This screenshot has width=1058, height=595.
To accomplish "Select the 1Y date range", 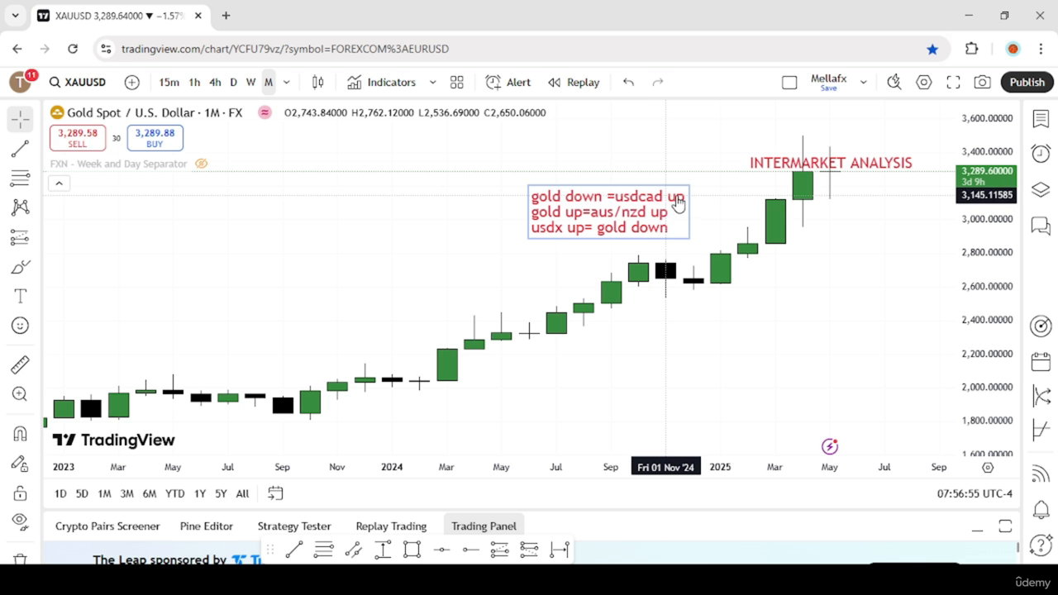I will 200,493.
